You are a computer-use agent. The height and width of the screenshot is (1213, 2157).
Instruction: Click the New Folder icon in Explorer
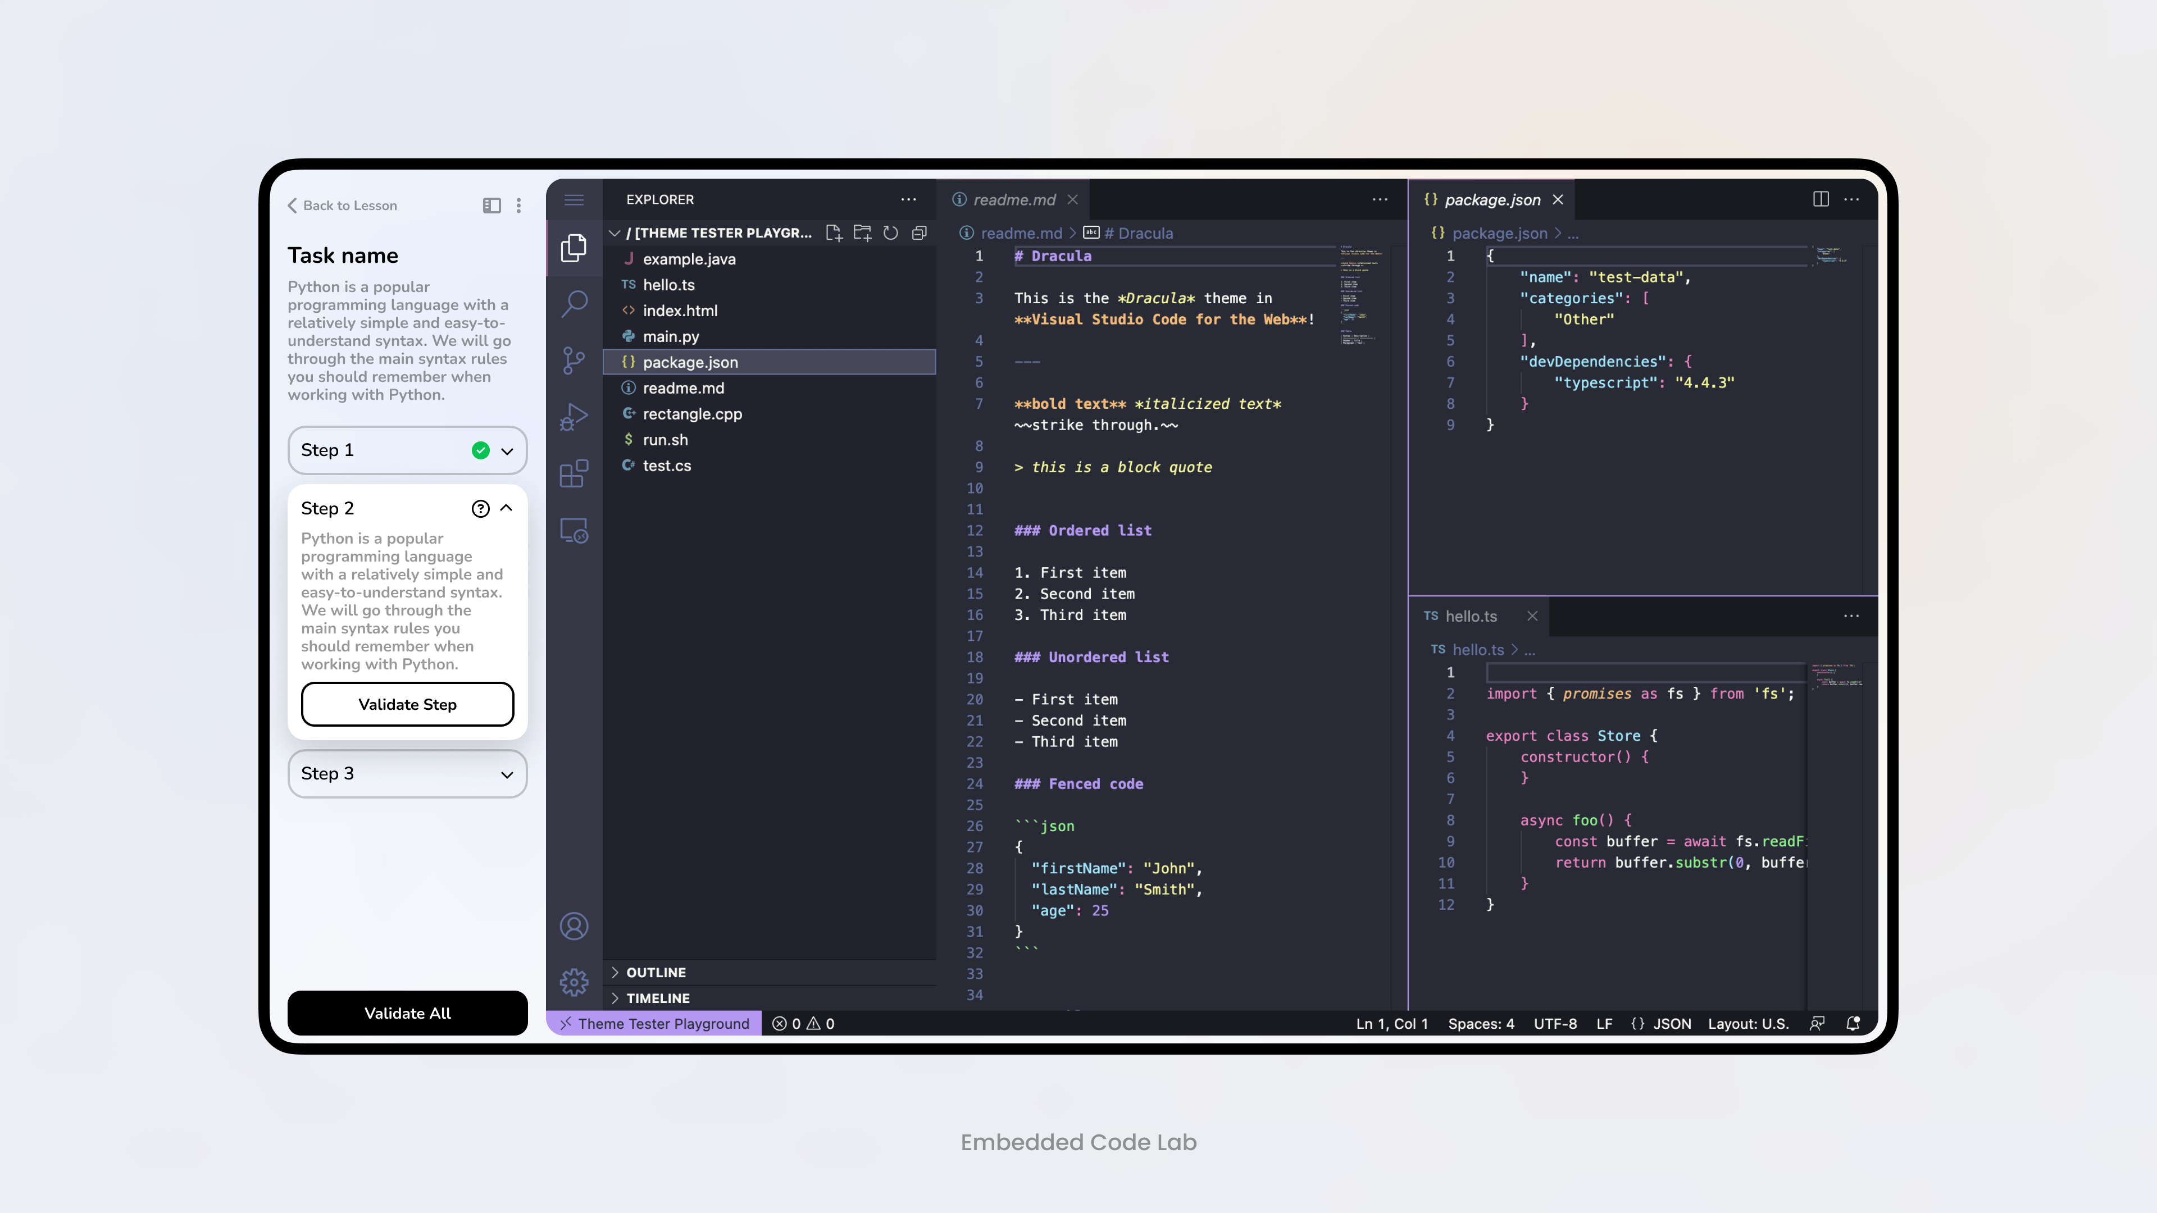[x=862, y=232]
